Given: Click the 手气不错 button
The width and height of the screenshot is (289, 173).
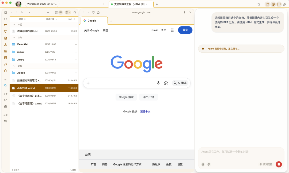Looking at the screenshot, I should click(149, 97).
